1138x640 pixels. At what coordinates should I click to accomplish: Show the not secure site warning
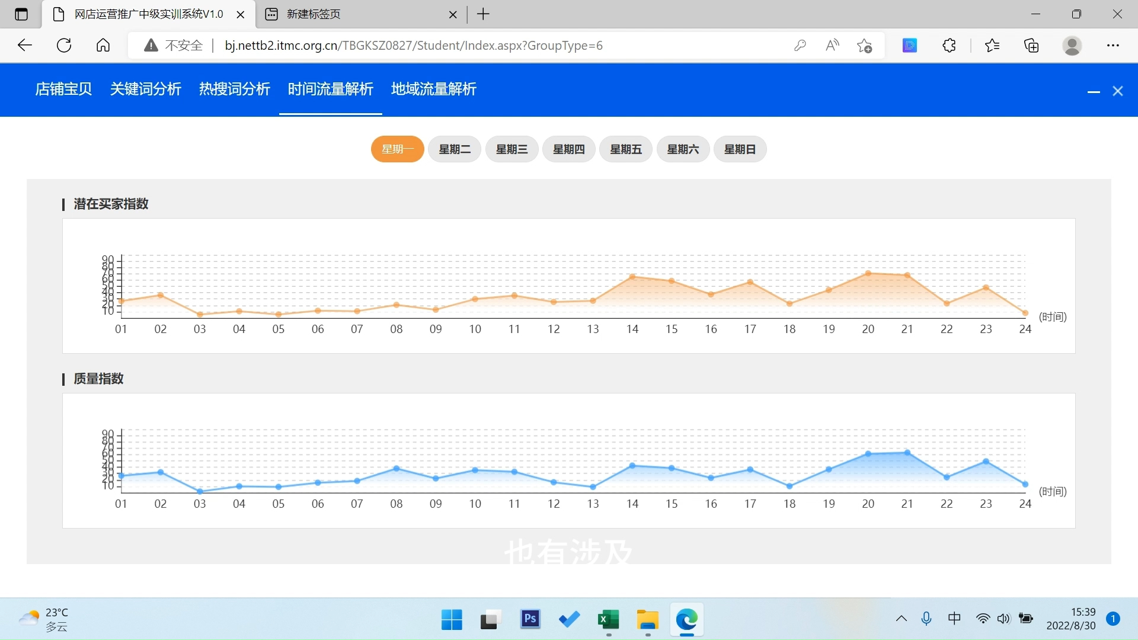(173, 46)
